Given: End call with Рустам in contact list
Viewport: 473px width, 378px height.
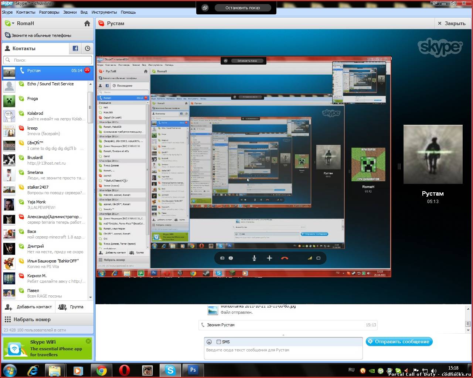Looking at the screenshot, I should click(x=87, y=70).
